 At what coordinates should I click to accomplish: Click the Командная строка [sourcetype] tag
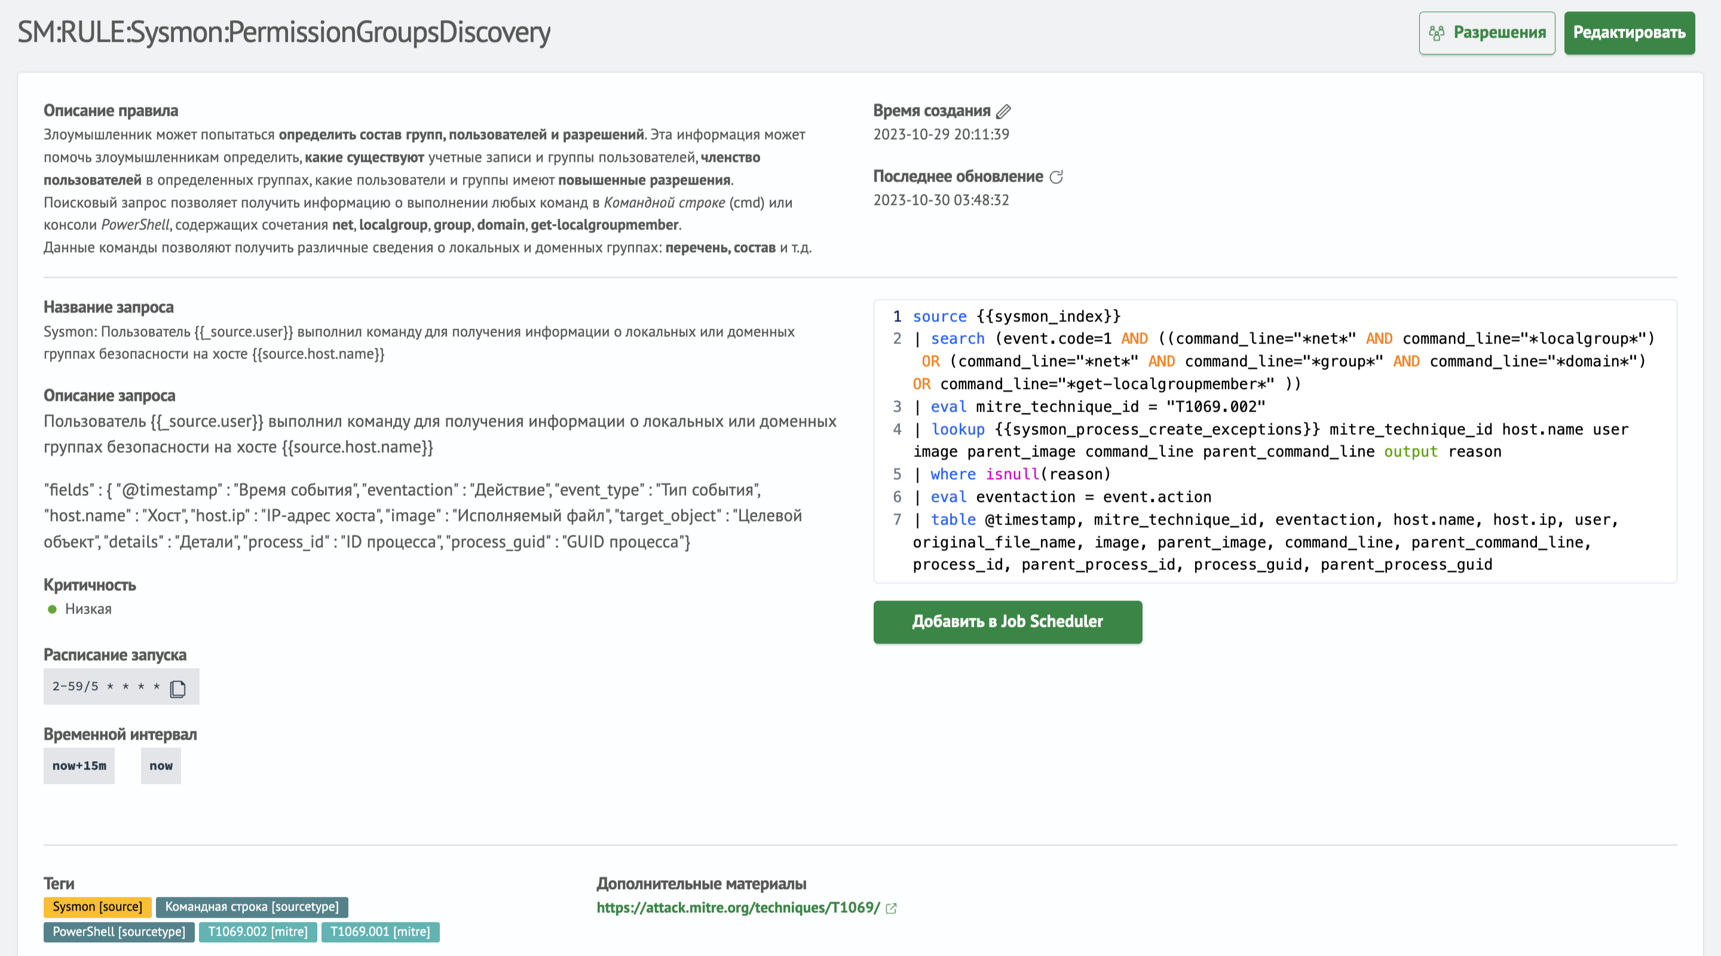coord(252,906)
